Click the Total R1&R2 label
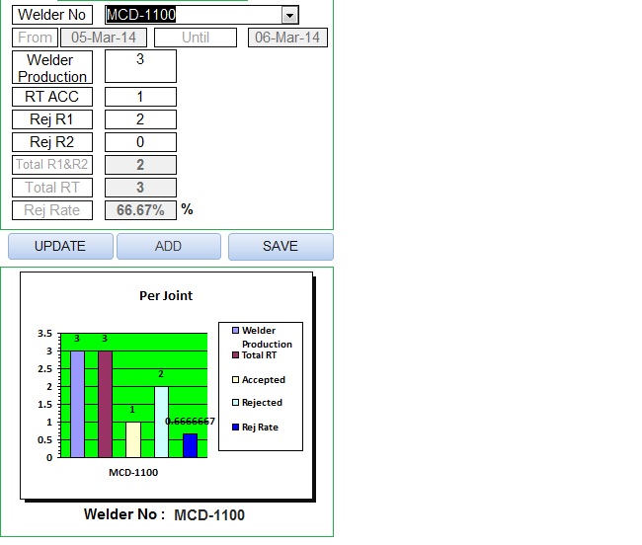The image size is (642, 545). pos(52,165)
